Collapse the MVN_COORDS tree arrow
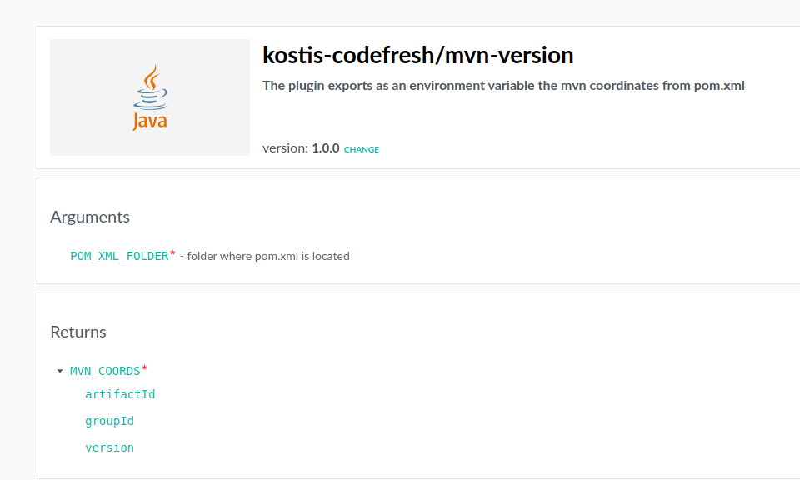The width and height of the screenshot is (800, 480). 60,371
